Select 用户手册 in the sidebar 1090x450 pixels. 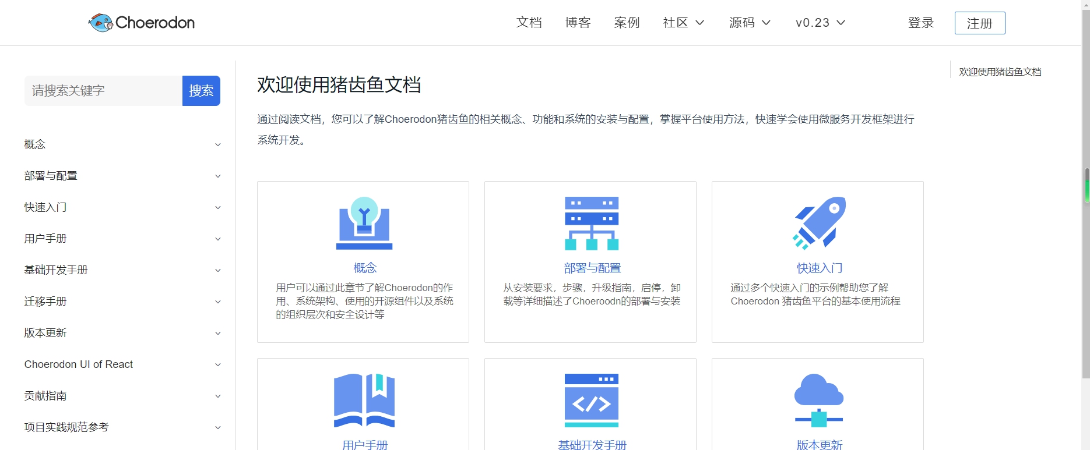pyautogui.click(x=45, y=239)
